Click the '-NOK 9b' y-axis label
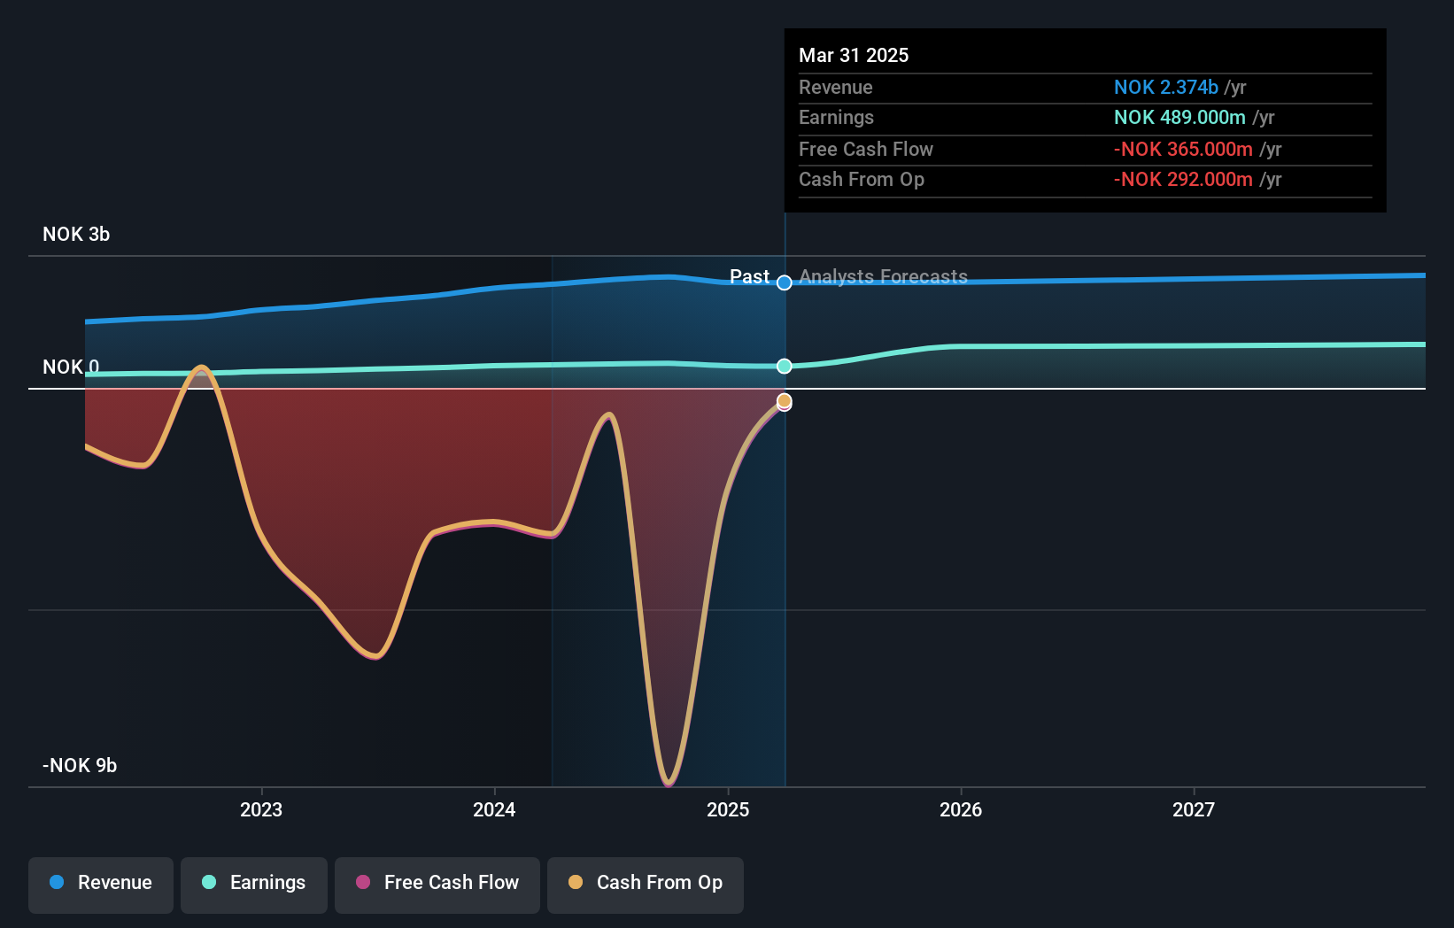Image resolution: width=1454 pixels, height=928 pixels. pyautogui.click(x=80, y=765)
